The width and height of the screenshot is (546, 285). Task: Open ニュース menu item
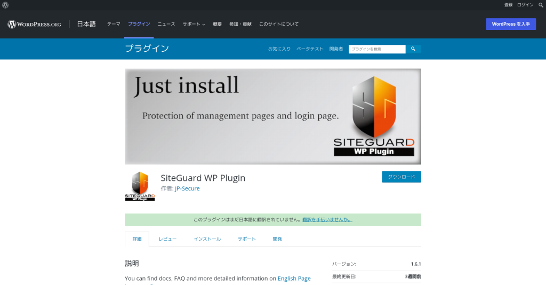click(x=166, y=24)
